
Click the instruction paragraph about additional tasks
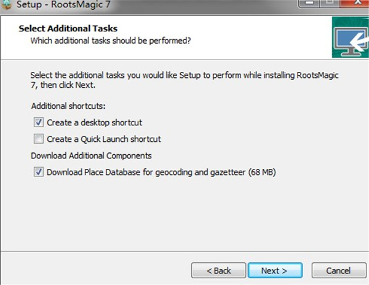(184, 80)
